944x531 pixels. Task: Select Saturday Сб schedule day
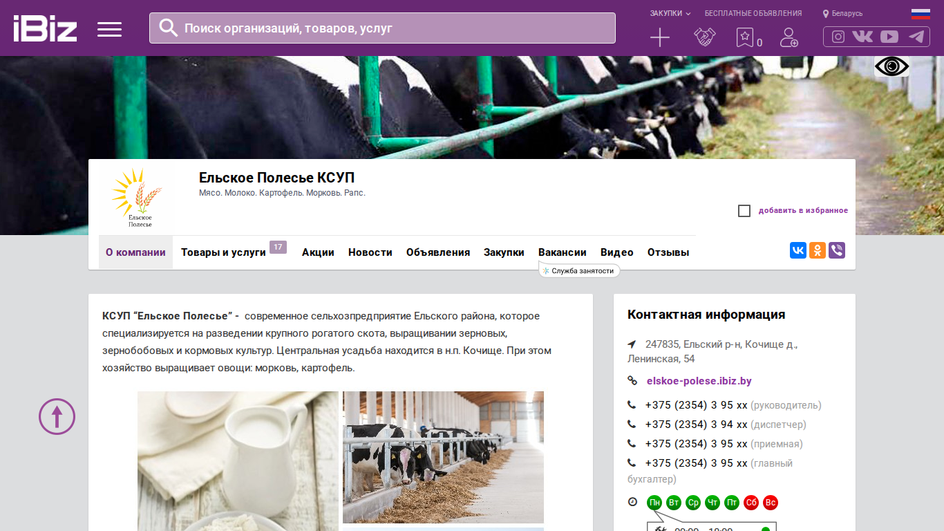[751, 503]
